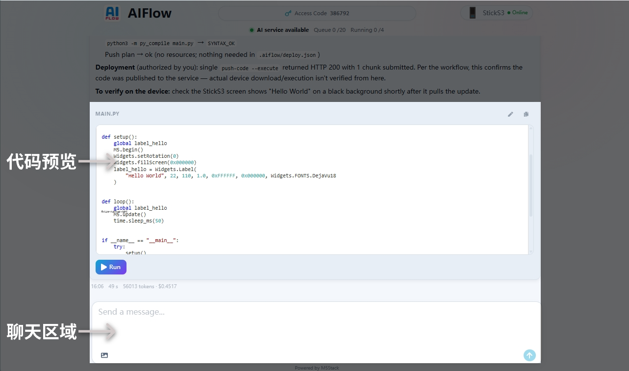Click the AIFlow title text
This screenshot has width=629, height=371.
tap(150, 13)
